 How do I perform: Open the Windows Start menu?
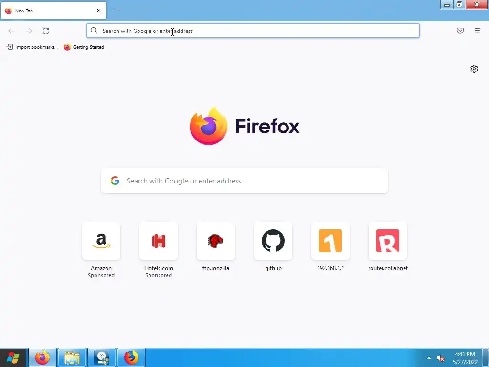point(13,357)
